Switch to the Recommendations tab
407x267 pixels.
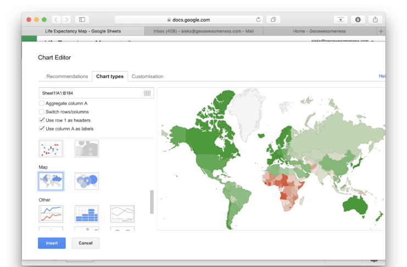[x=67, y=76]
